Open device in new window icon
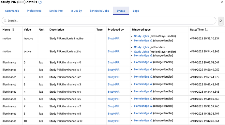This screenshot has width=225, height=125. [x=40, y=2]
